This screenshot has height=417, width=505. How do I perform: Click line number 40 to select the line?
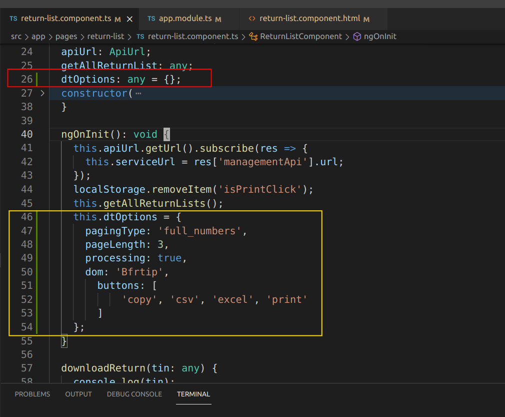pyautogui.click(x=27, y=134)
